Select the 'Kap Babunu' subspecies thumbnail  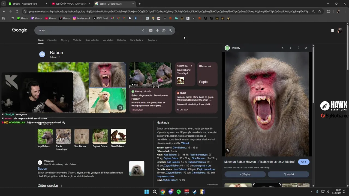(x=45, y=136)
